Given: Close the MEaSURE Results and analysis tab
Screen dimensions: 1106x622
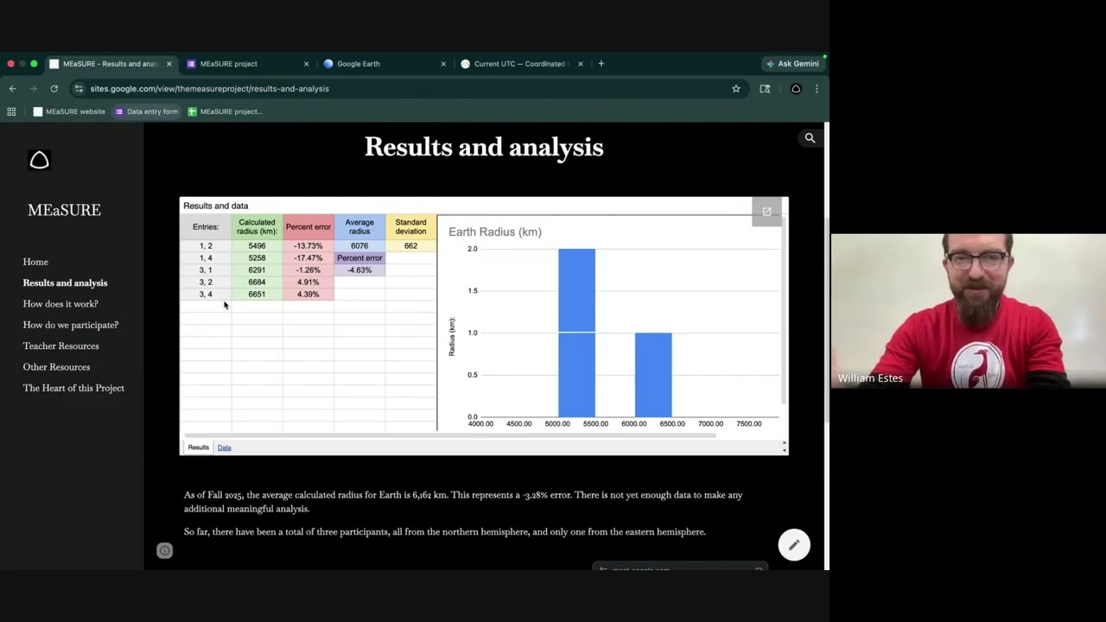Looking at the screenshot, I should coord(169,64).
